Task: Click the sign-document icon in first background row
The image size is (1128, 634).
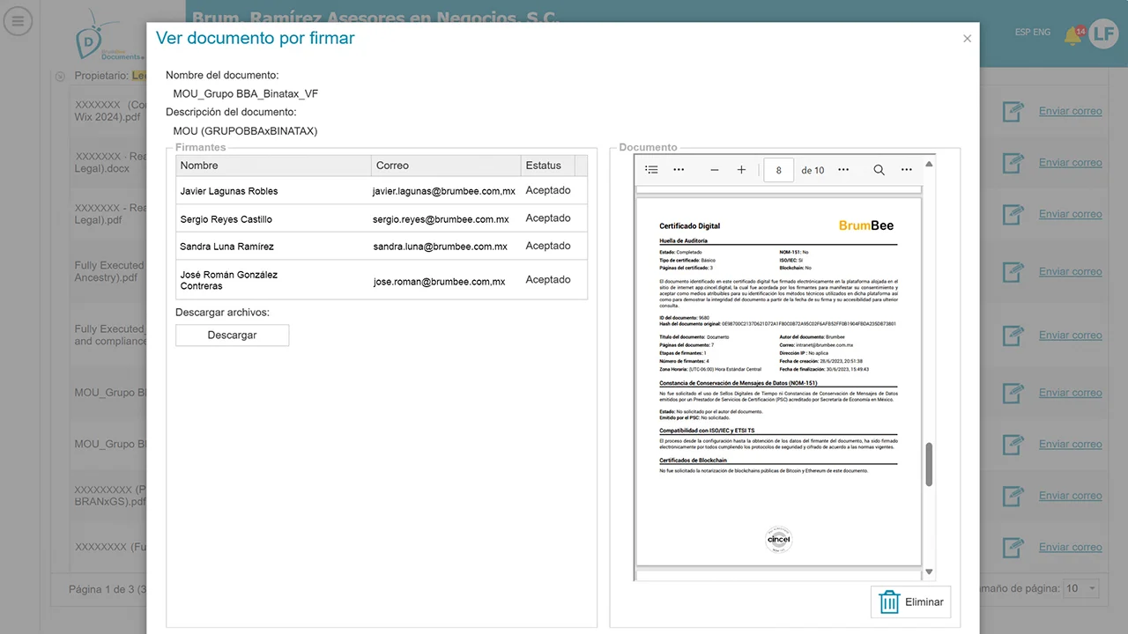Action: [x=1013, y=111]
